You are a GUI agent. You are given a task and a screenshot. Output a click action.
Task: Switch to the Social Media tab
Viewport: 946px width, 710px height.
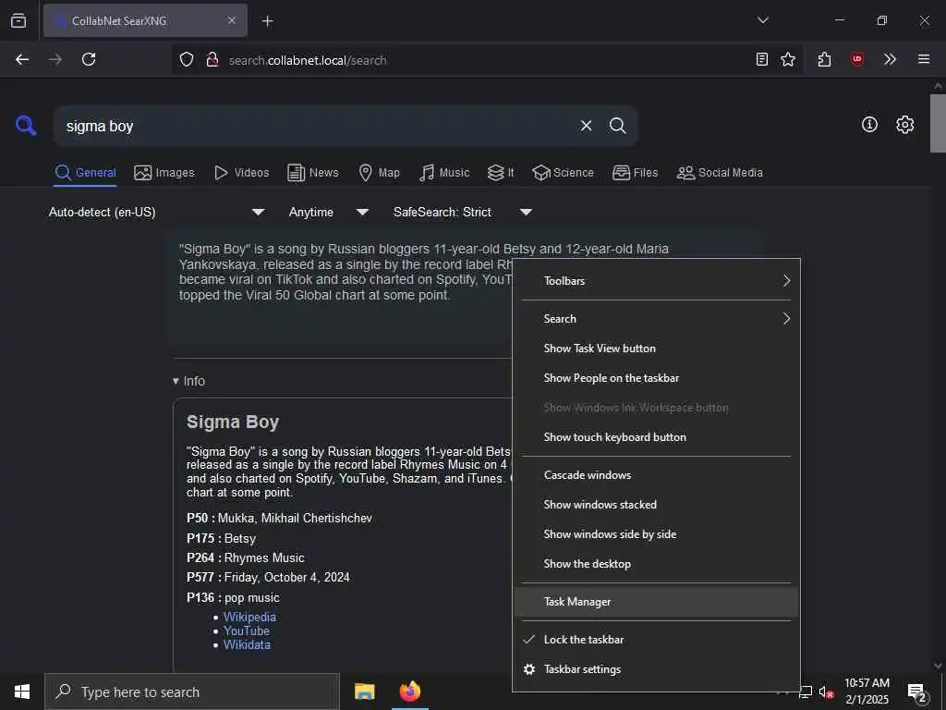point(720,173)
